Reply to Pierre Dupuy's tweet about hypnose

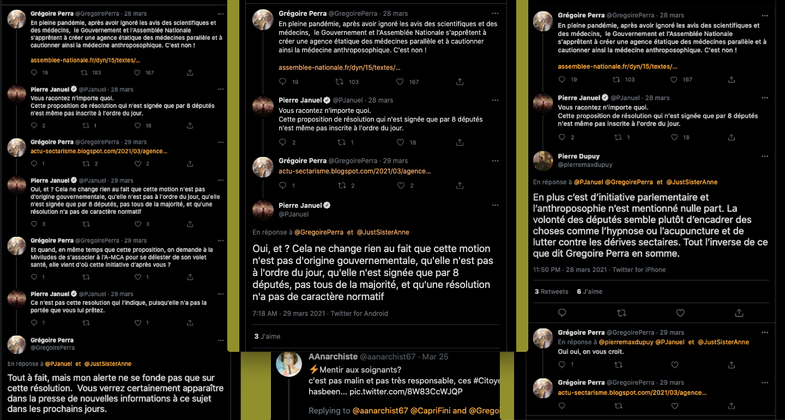point(562,313)
